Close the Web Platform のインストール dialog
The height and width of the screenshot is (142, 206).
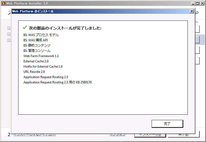[192, 11]
